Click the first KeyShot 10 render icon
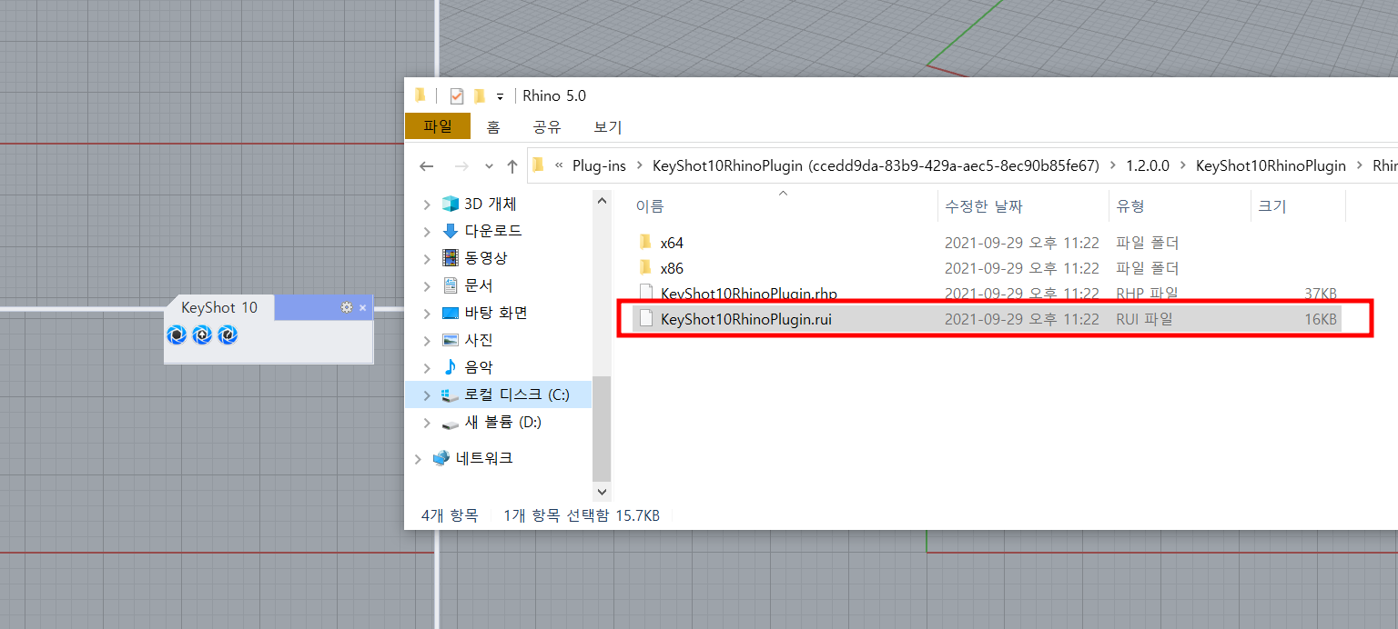This screenshot has width=1398, height=629. pyautogui.click(x=177, y=335)
